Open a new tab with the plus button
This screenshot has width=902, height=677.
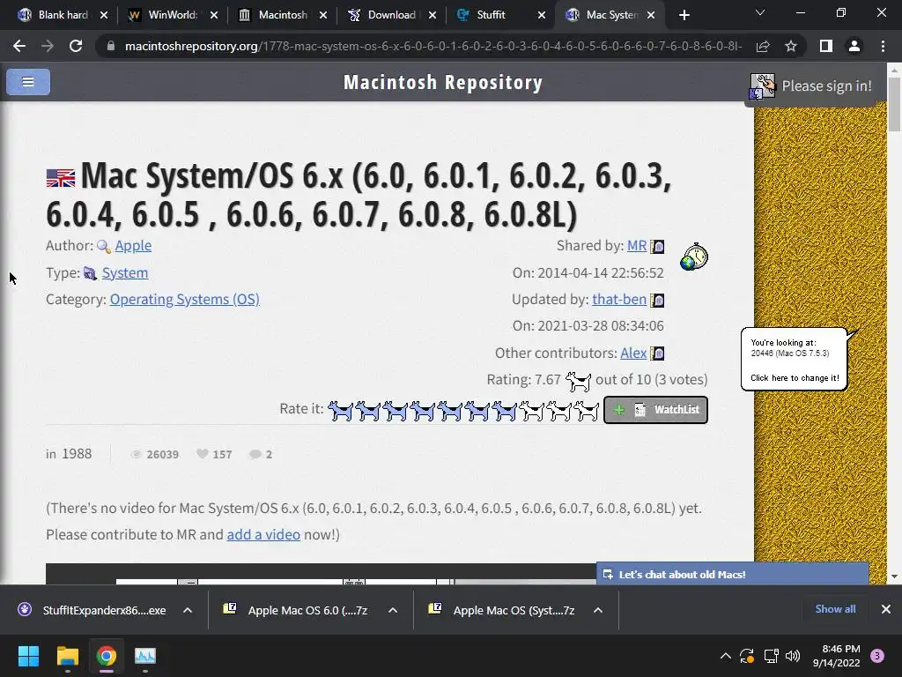pyautogui.click(x=684, y=15)
